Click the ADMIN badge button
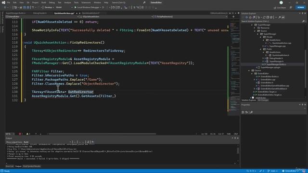 coord(300,8)
